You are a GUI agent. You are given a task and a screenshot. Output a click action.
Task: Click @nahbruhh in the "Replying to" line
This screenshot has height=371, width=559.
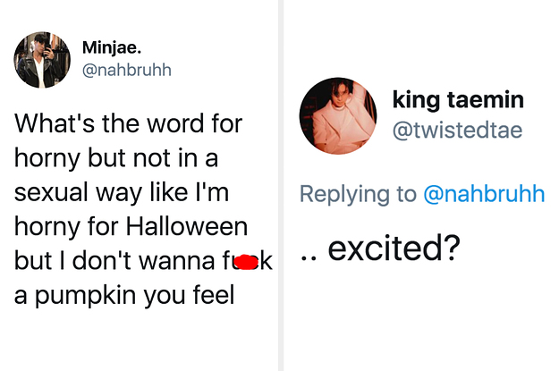[483, 194]
